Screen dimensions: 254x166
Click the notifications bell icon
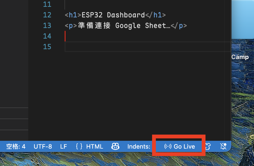(223, 146)
